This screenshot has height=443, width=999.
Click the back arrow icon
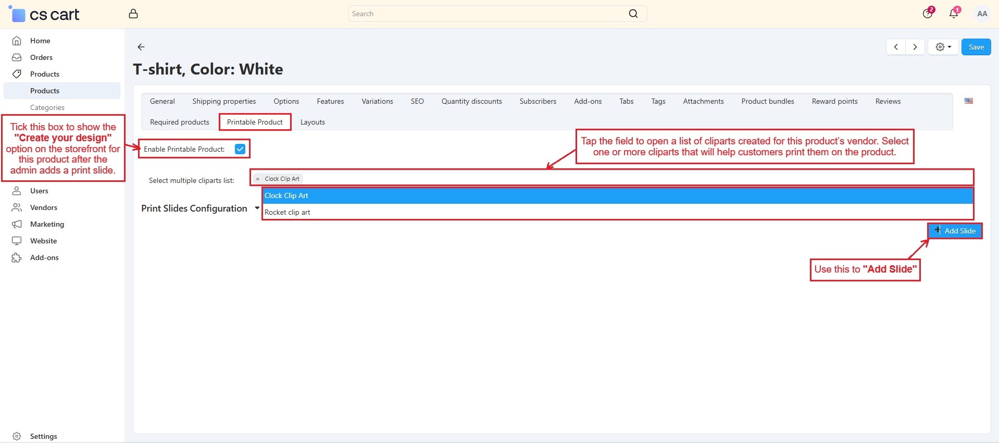[141, 47]
